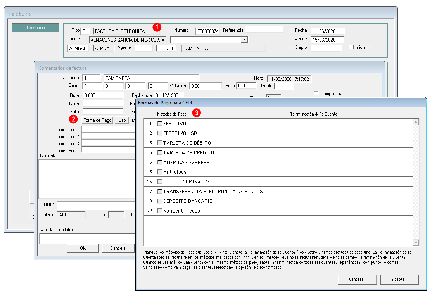Click the Comentario 3 field

[x=109, y=143]
